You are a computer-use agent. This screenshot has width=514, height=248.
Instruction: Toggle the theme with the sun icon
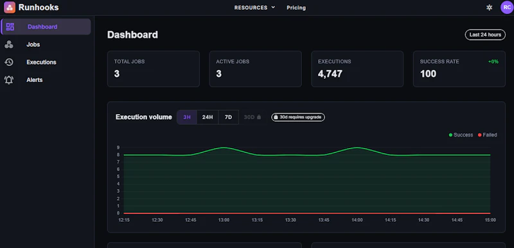489,8
